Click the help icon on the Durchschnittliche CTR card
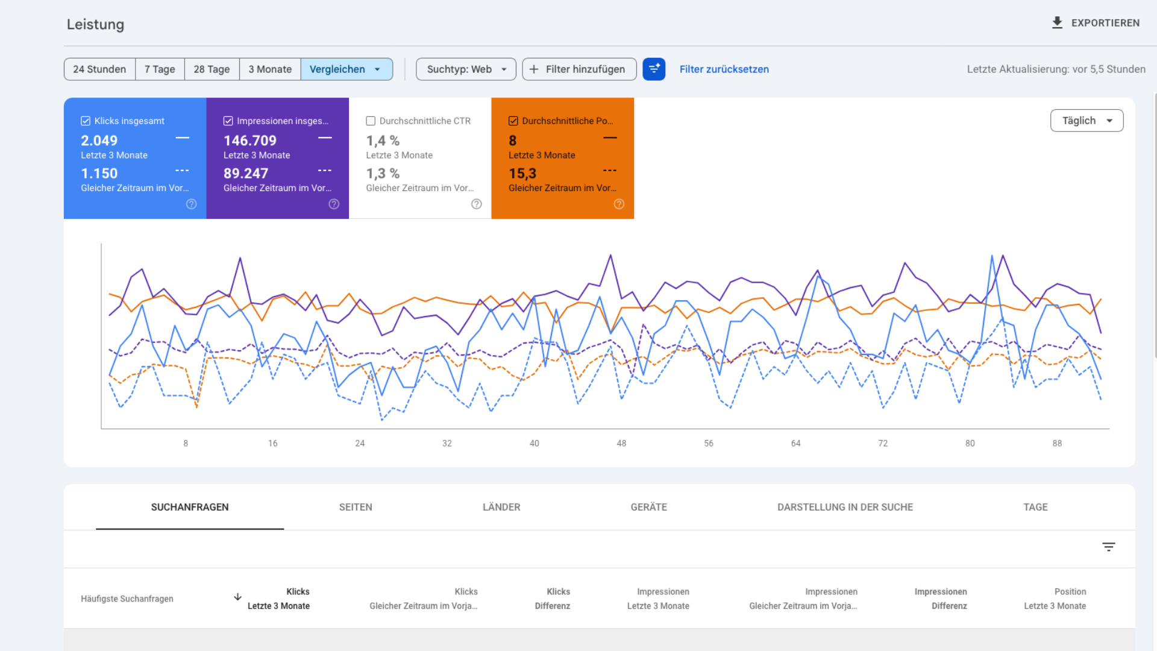Viewport: 1157px width, 651px height. (476, 204)
